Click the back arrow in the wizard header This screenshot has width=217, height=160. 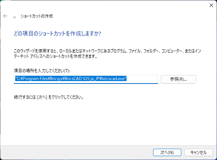pos(5,16)
